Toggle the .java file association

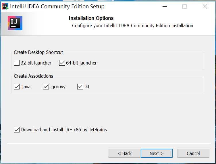[17, 87]
